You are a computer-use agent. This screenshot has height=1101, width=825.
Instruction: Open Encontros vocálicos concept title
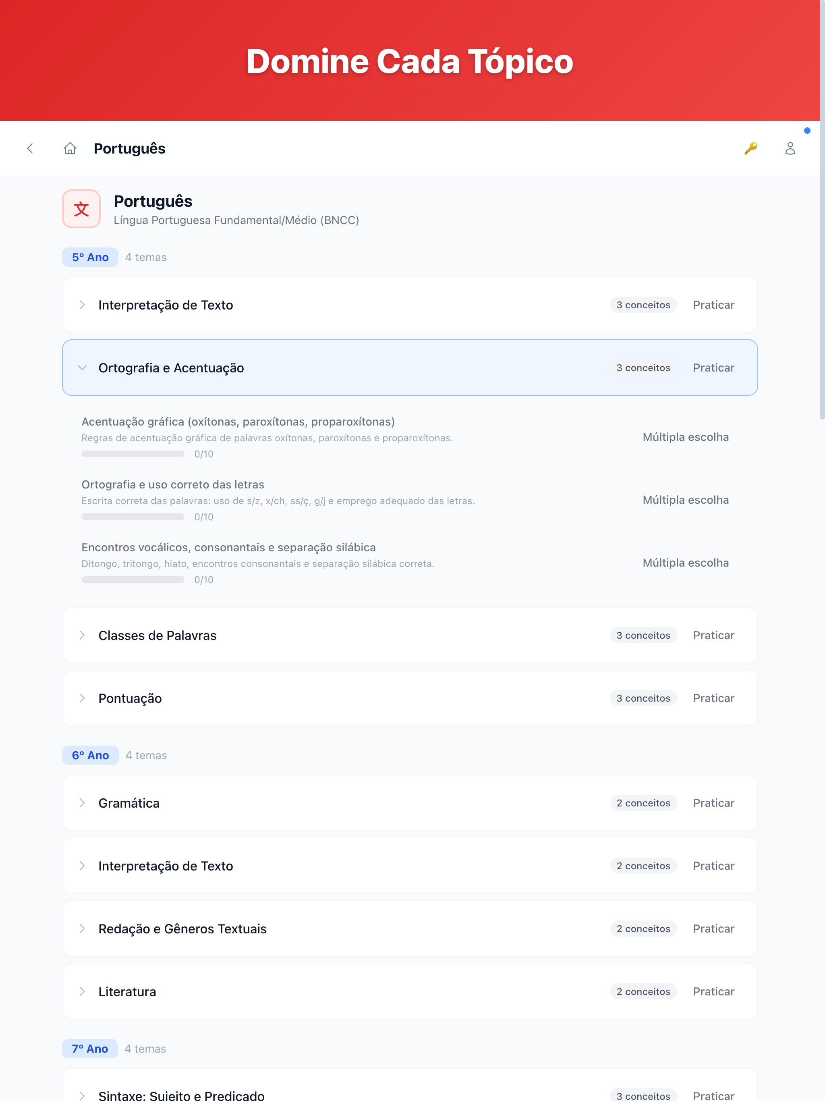tap(228, 548)
